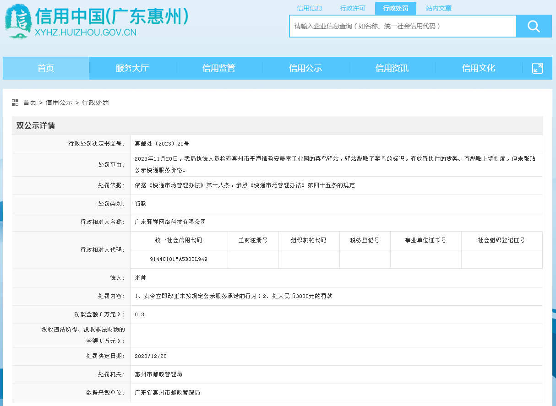Click the magnifier search button
Screen dimensions: 556x406
(x=534, y=26)
